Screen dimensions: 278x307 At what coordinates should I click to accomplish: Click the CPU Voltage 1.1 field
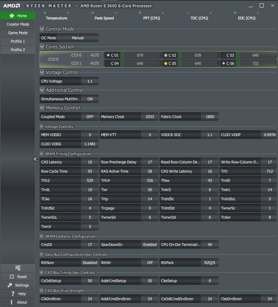point(90,81)
